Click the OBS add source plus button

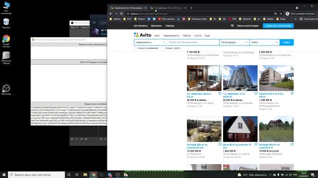(72, 139)
